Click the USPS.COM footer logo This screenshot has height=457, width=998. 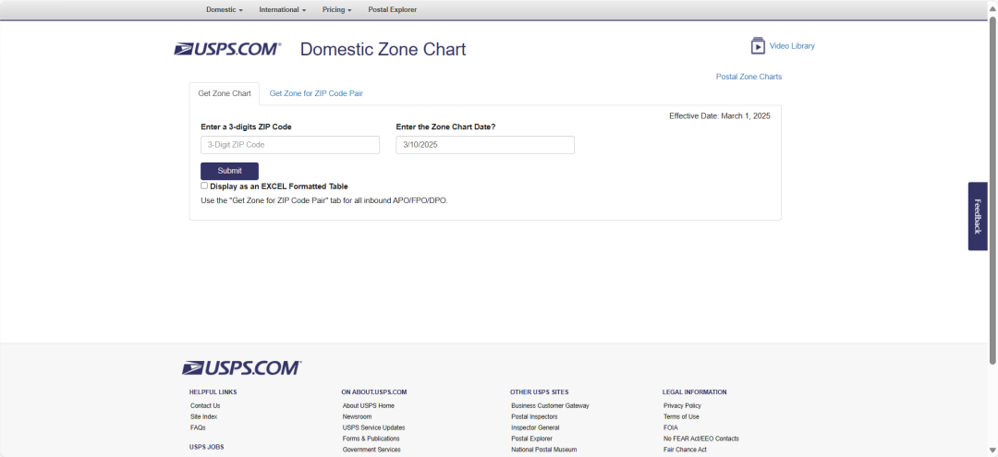(x=241, y=367)
